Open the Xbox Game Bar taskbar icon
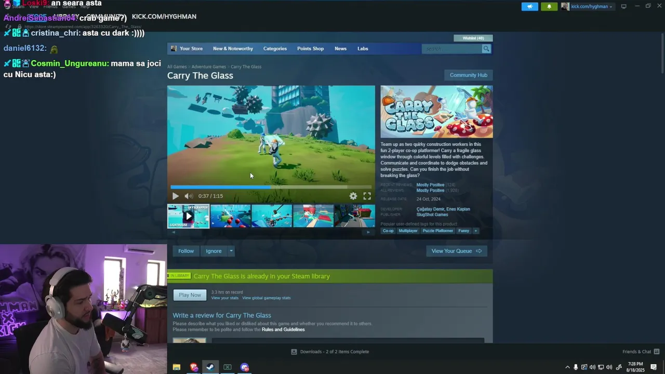The width and height of the screenshot is (665, 374). [228, 367]
